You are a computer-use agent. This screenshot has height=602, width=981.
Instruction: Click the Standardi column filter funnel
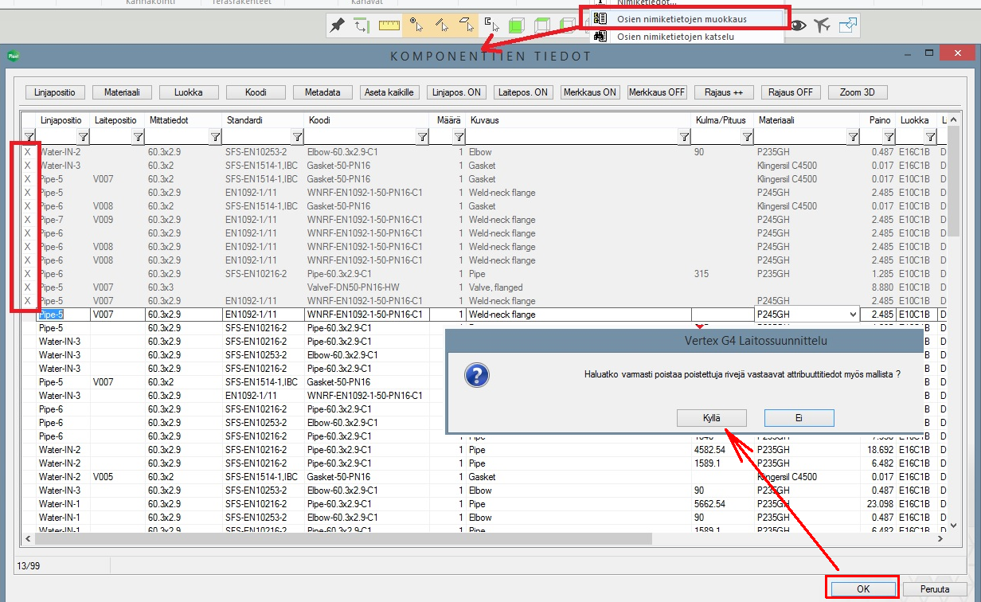[x=296, y=138]
